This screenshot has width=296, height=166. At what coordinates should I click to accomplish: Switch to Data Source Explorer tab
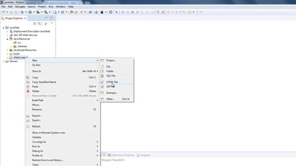(x=121, y=155)
